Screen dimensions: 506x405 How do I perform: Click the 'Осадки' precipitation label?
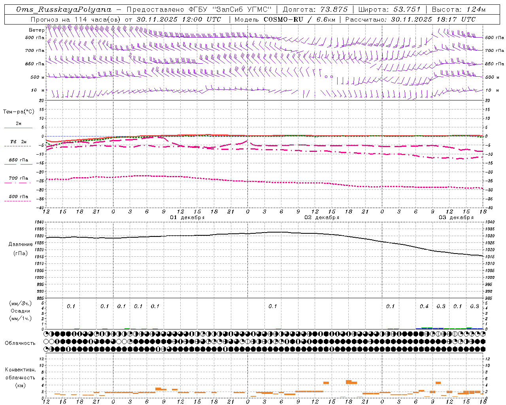(21, 311)
